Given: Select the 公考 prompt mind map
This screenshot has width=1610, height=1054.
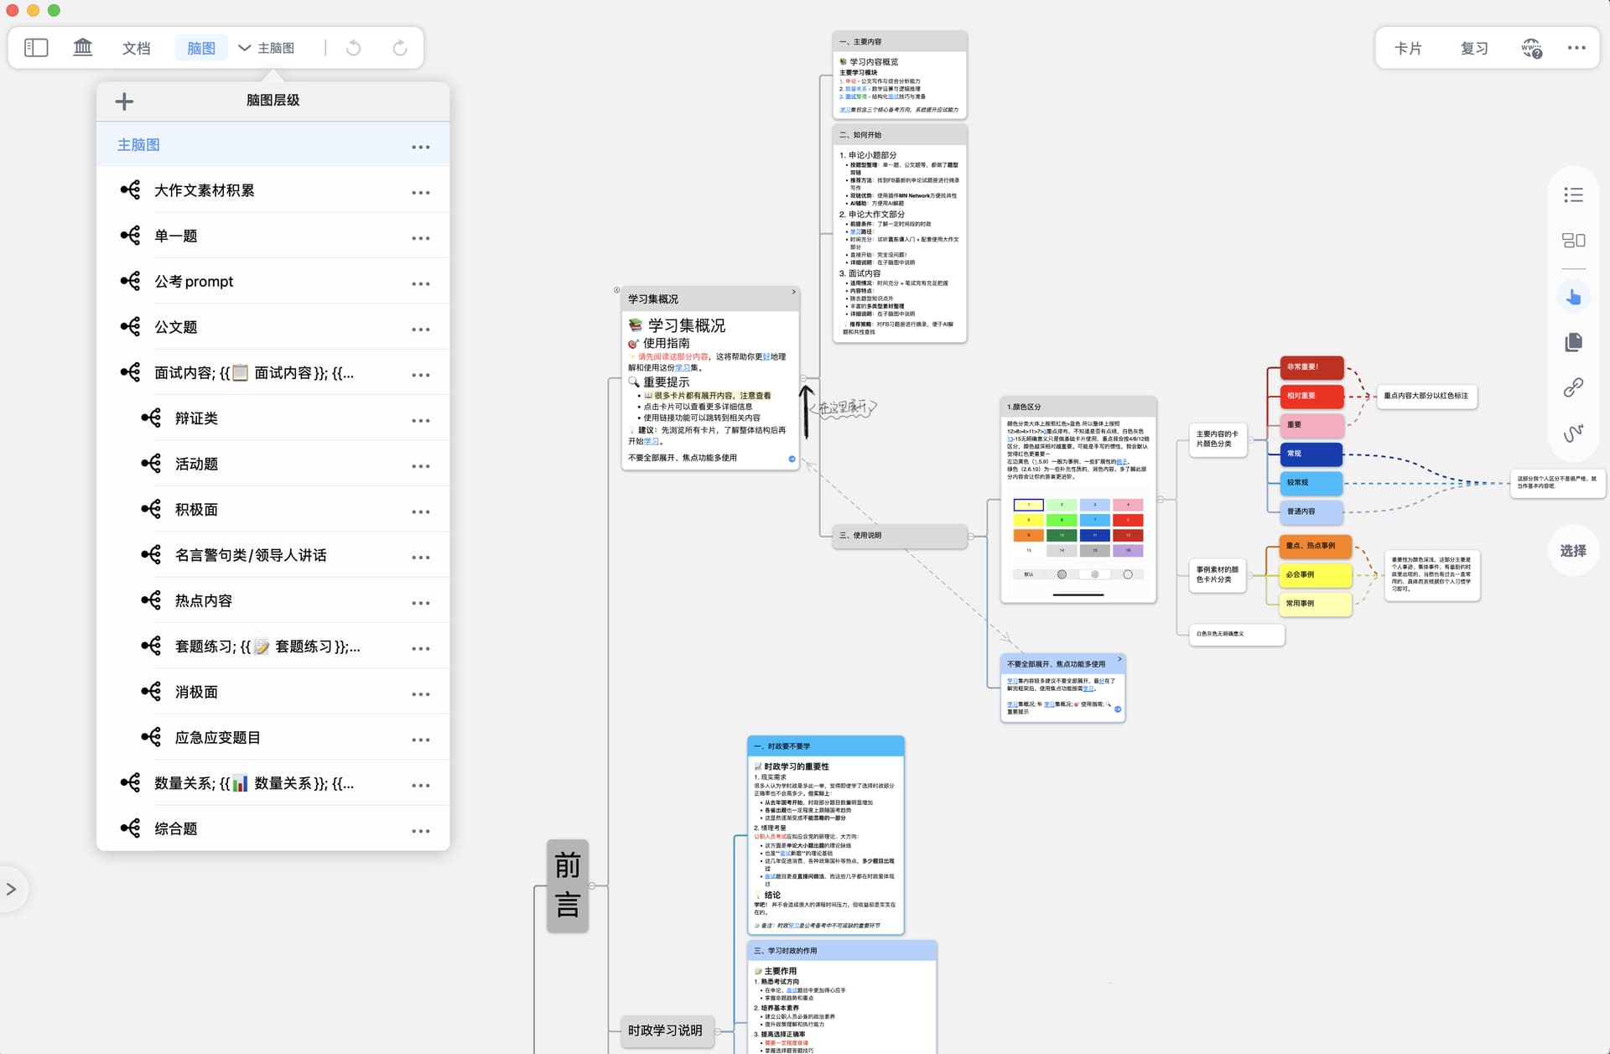Looking at the screenshot, I should [x=194, y=282].
